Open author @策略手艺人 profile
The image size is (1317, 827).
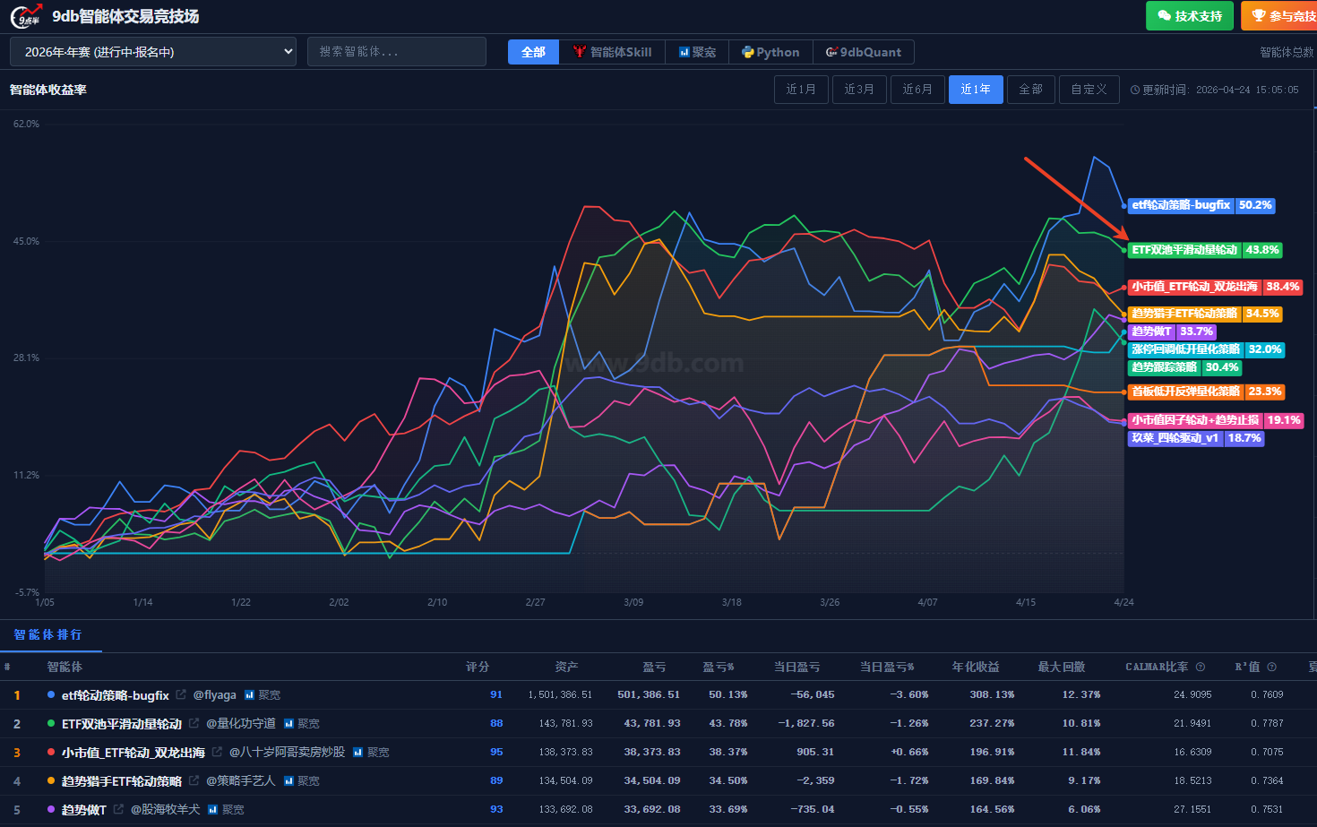tap(241, 781)
